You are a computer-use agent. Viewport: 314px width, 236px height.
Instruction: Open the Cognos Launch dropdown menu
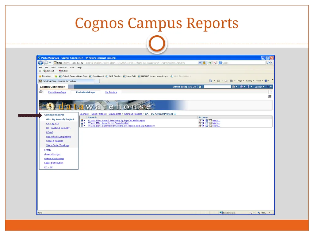[259, 87]
